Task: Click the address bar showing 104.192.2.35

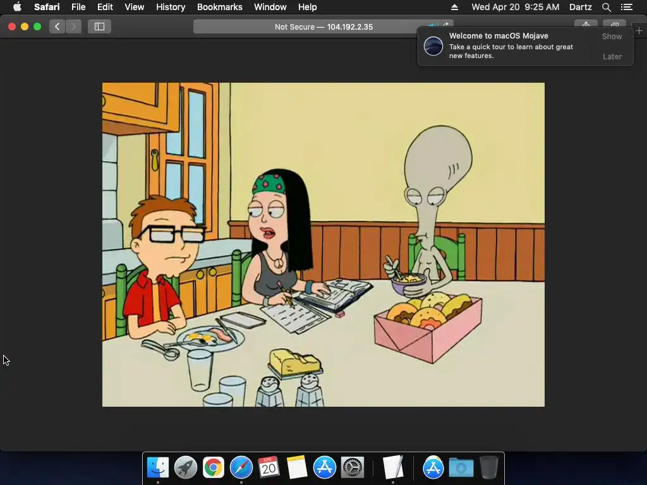Action: pos(323,27)
